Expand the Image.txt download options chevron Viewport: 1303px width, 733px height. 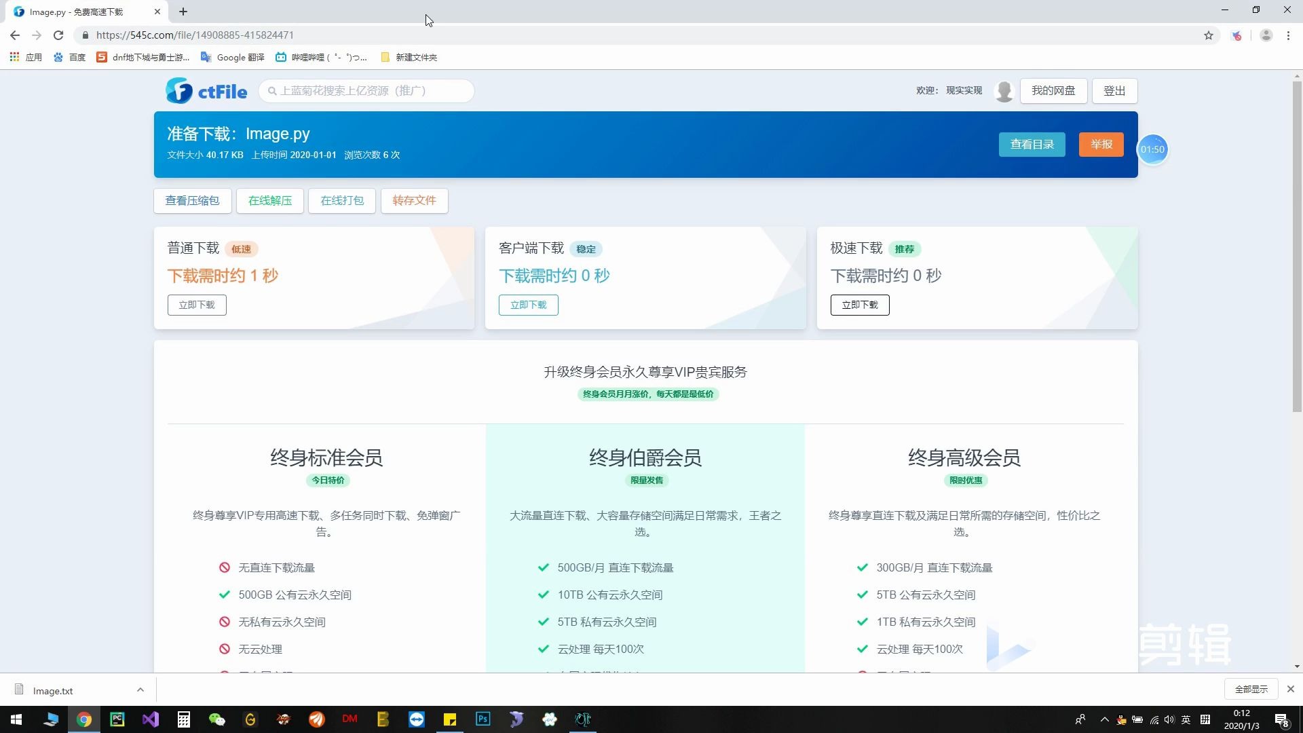tap(140, 690)
